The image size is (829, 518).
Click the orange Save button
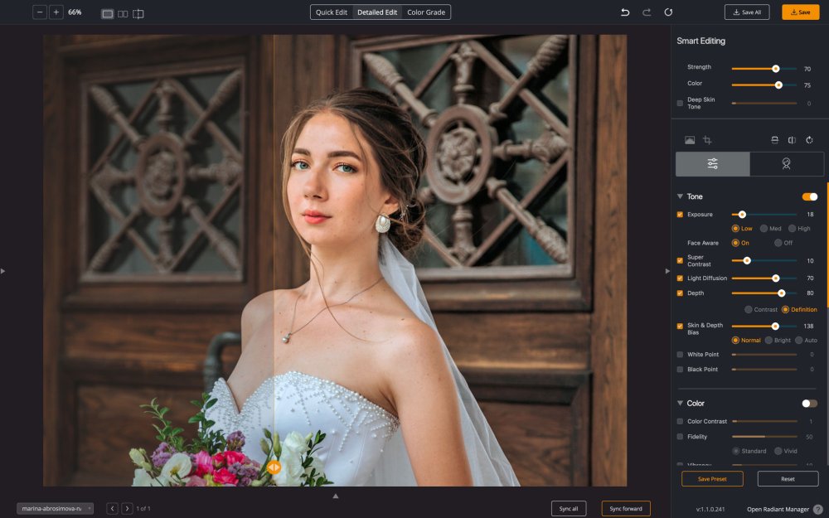tap(801, 12)
